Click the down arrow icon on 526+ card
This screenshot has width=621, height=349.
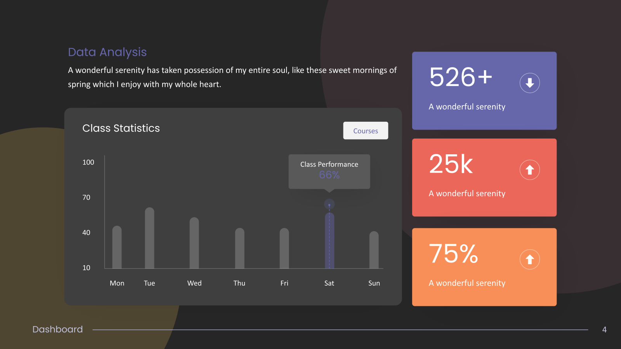[x=530, y=83]
